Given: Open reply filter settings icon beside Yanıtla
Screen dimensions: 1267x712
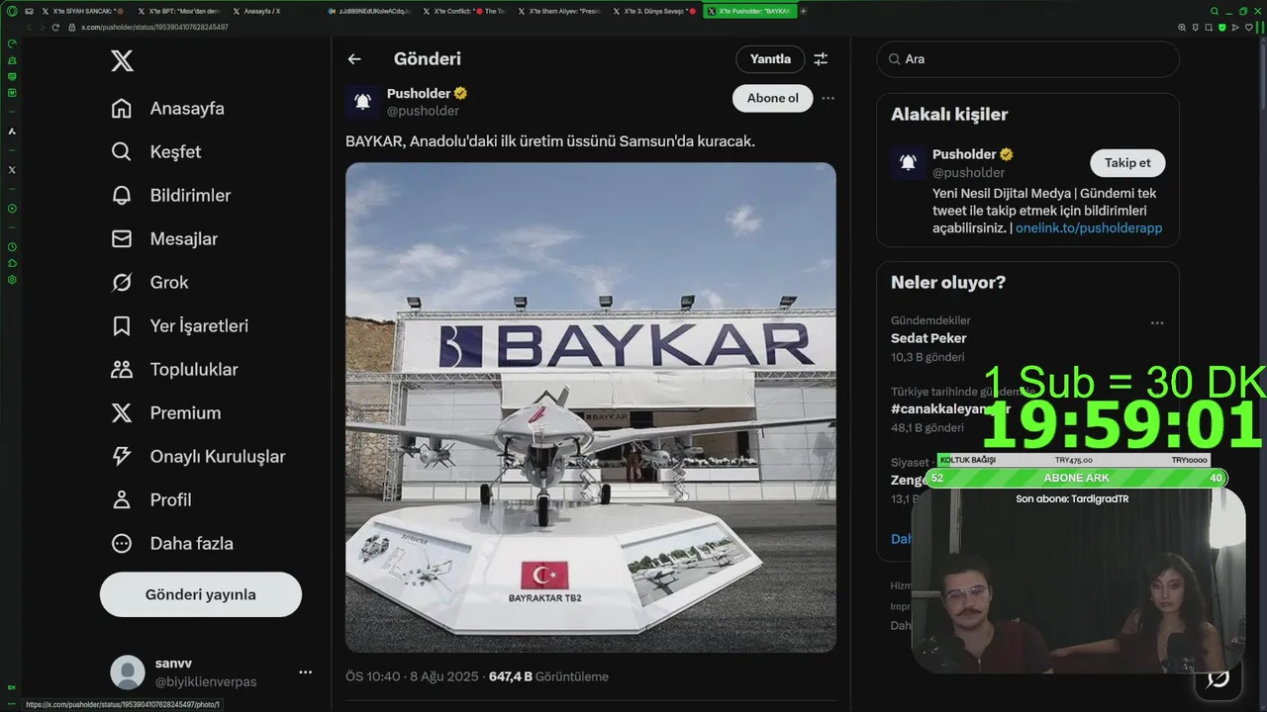Looking at the screenshot, I should pyautogui.click(x=821, y=59).
